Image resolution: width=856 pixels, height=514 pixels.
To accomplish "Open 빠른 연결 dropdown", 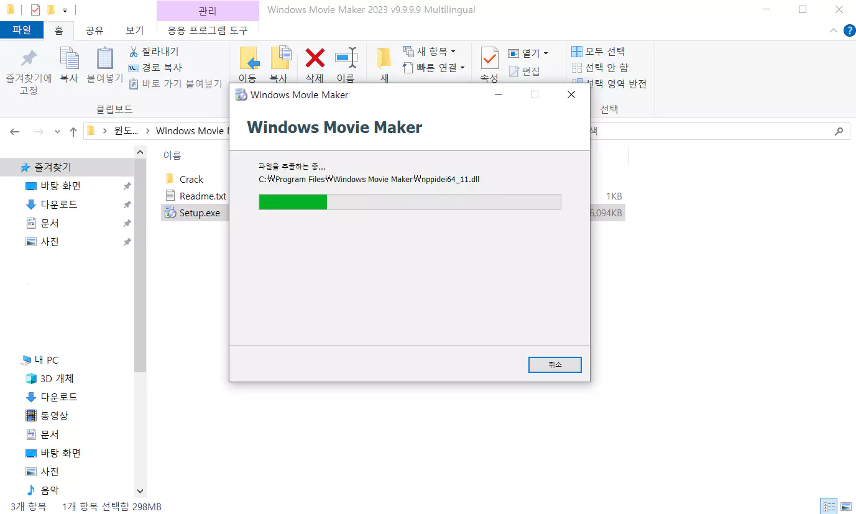I will click(x=434, y=68).
